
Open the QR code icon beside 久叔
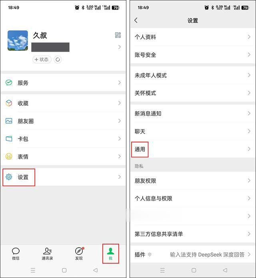tap(118, 35)
